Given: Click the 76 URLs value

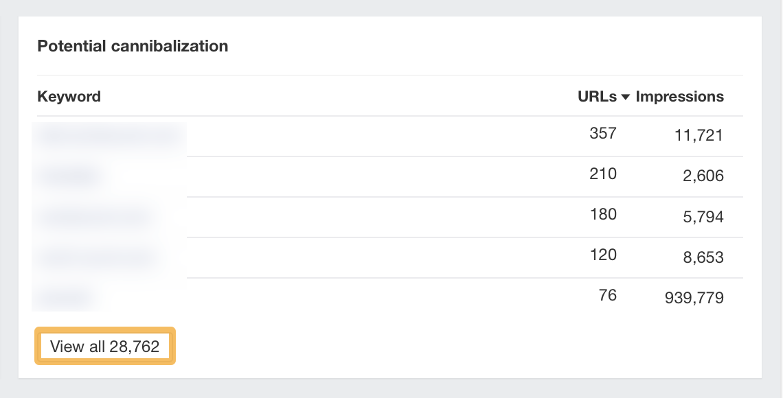Looking at the screenshot, I should 608,295.
